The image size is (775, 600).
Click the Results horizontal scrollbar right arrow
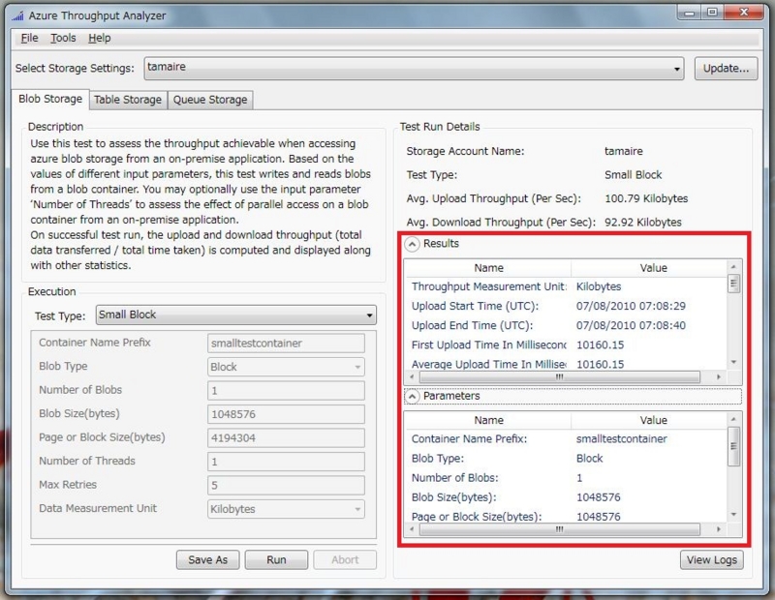pyautogui.click(x=719, y=377)
